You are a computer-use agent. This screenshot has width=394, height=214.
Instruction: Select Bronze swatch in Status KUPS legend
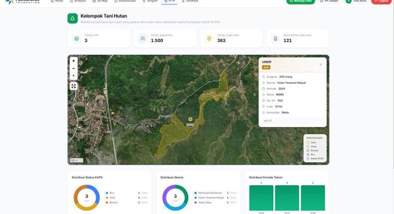308,150
